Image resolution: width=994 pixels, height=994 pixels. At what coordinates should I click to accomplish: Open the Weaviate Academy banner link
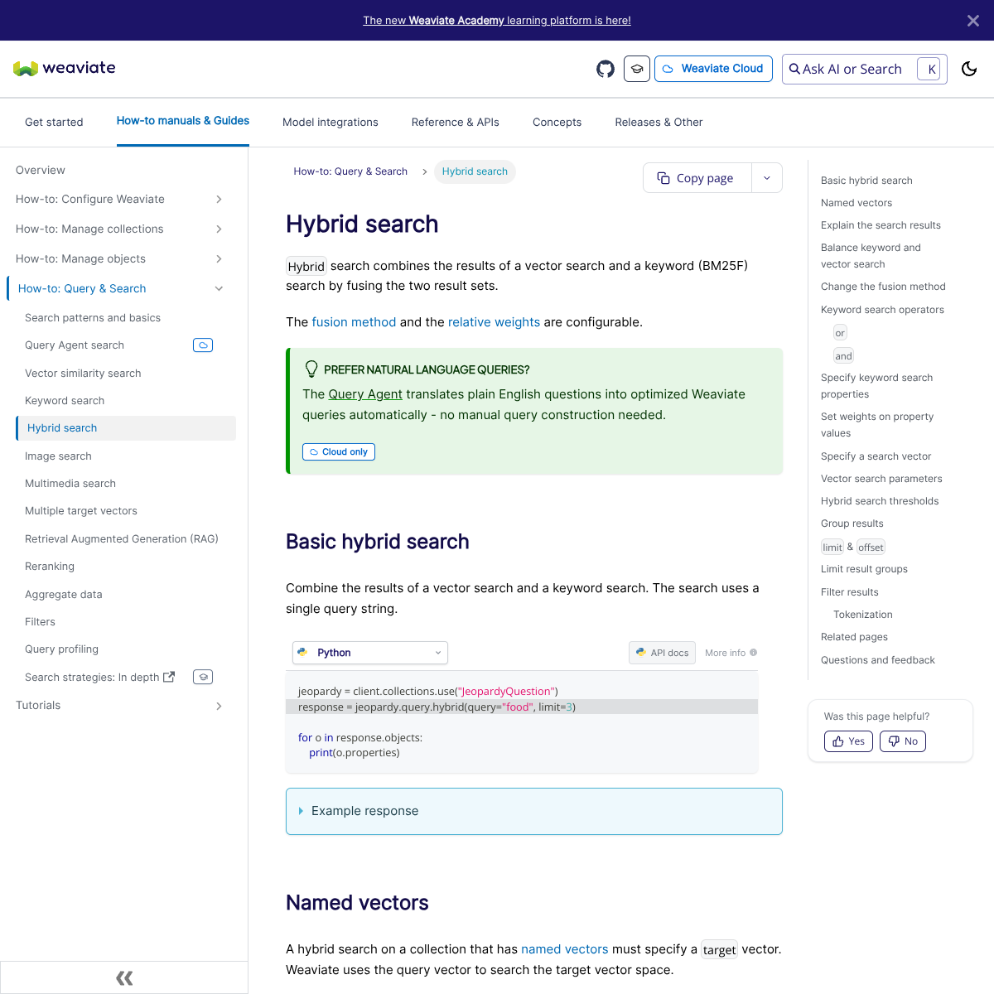coord(497,21)
